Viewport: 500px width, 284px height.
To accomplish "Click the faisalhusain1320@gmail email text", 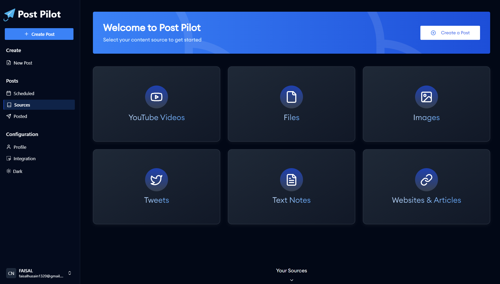I will [x=41, y=276].
